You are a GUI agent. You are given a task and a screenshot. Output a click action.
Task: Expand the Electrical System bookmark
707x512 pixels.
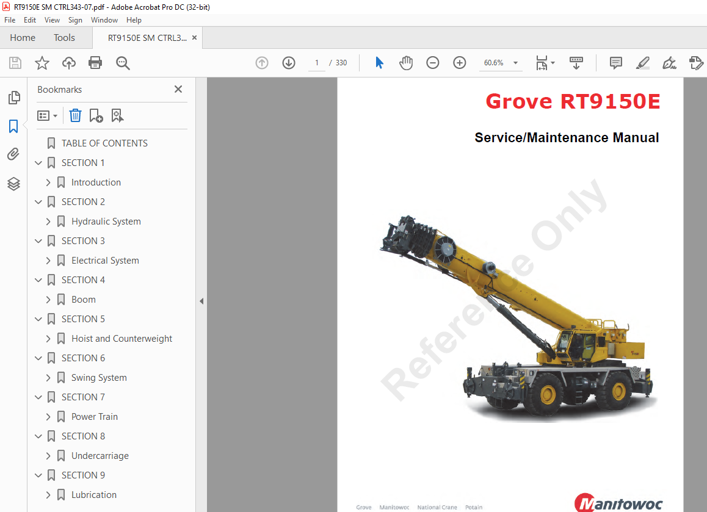coord(48,261)
